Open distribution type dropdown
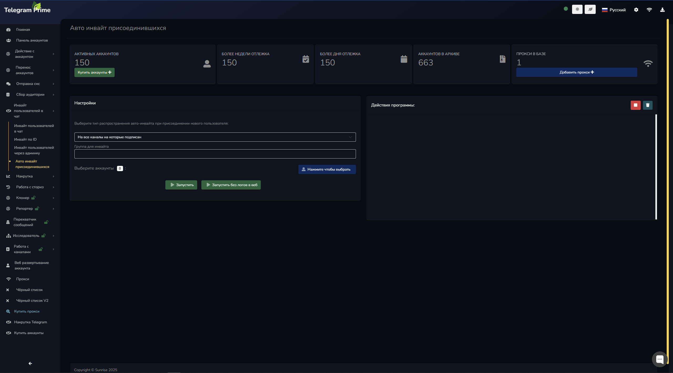 click(x=215, y=137)
